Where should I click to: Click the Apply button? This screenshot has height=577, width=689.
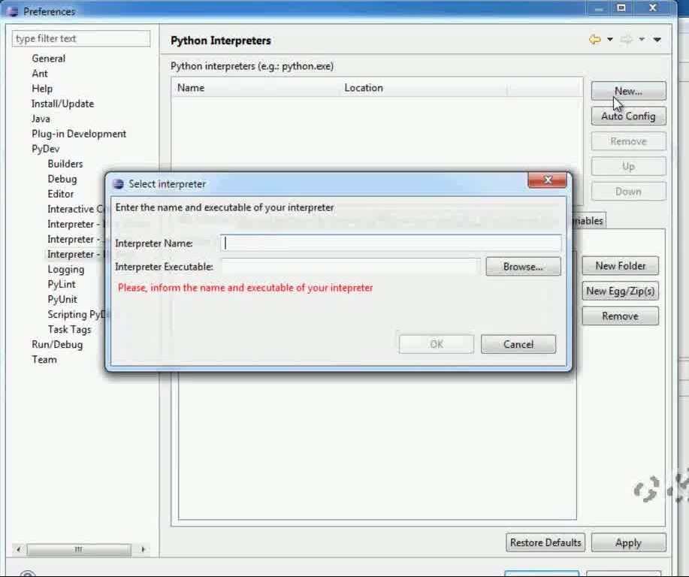(628, 542)
